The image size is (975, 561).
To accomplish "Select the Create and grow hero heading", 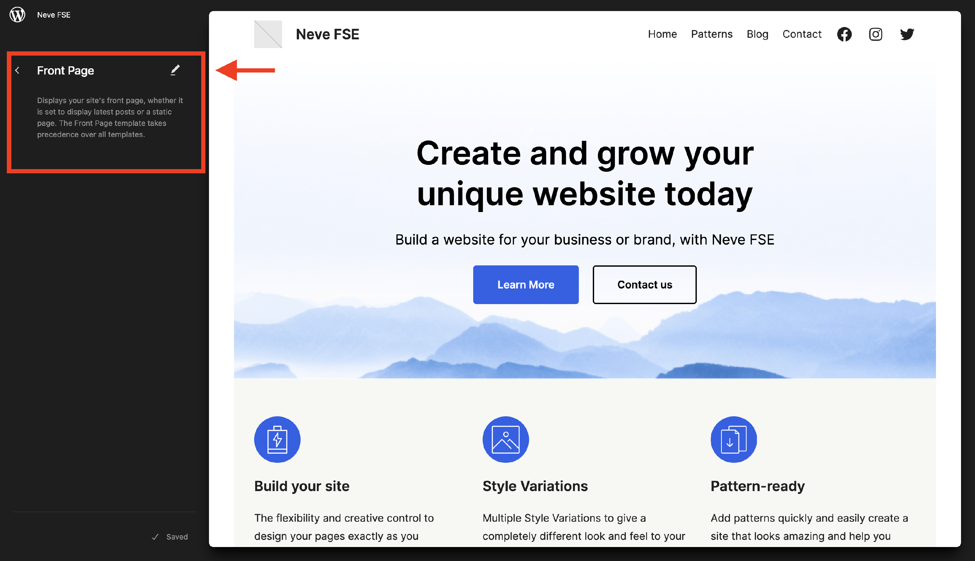I will 585,173.
